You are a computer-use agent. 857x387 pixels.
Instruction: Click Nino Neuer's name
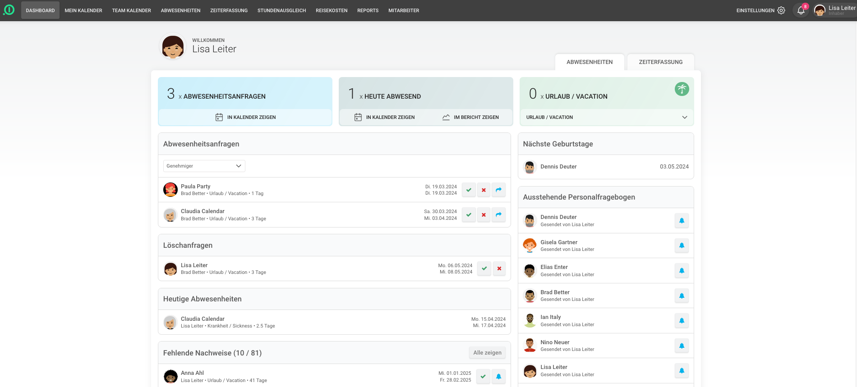(x=555, y=342)
